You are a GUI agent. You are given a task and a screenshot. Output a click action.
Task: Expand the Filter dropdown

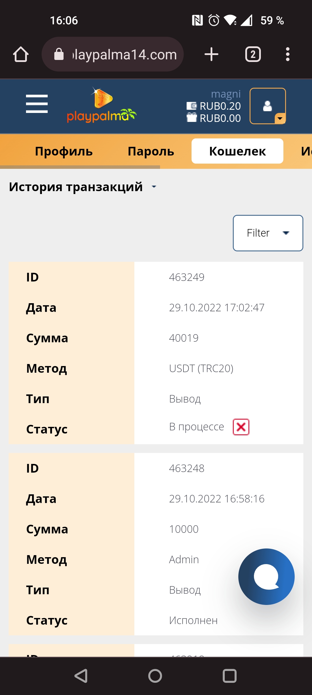(x=268, y=233)
